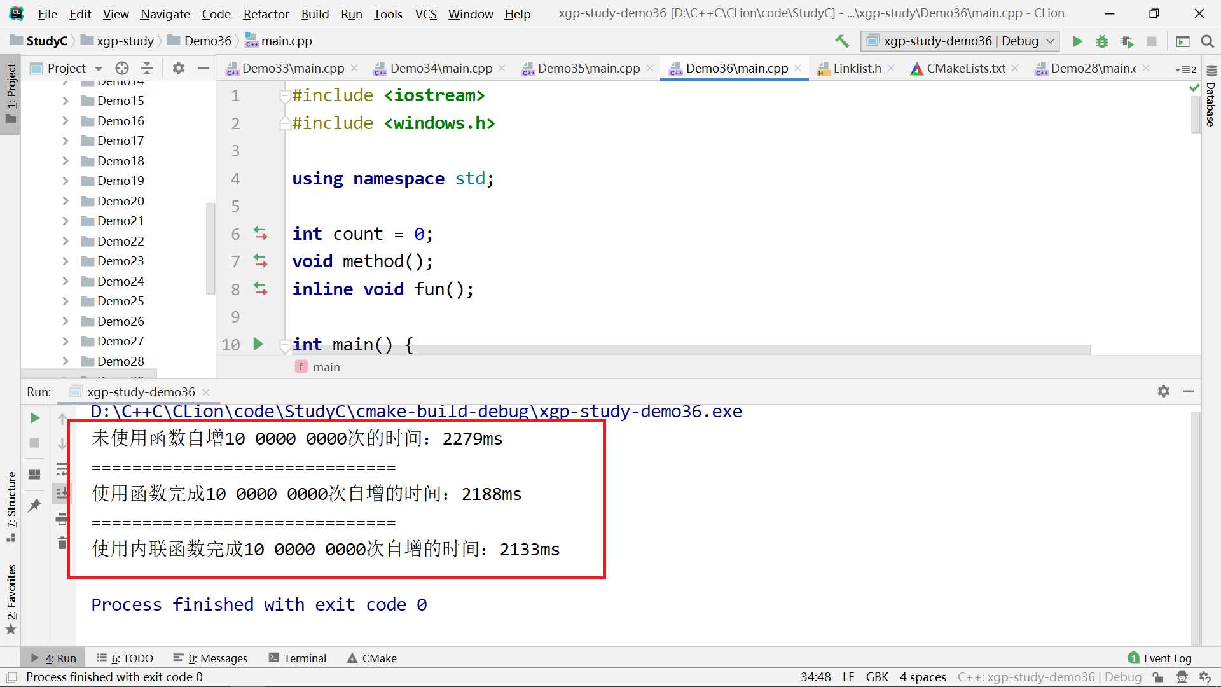Open Project panel settings gear
The width and height of the screenshot is (1221, 687).
click(179, 68)
